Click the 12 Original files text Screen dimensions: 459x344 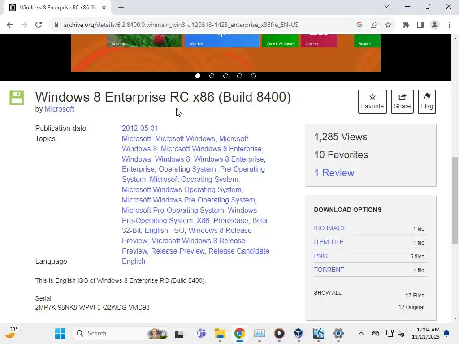click(x=411, y=307)
